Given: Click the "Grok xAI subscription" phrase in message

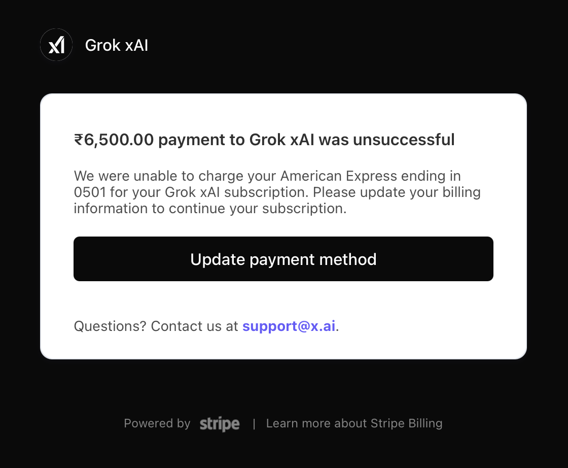Looking at the screenshot, I should pyautogui.click(x=236, y=192).
